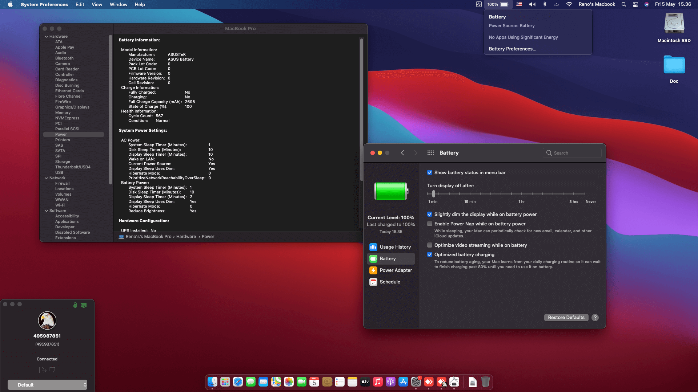Select Battery Preferences… menu entry
The height and width of the screenshot is (392, 698).
(x=512, y=49)
